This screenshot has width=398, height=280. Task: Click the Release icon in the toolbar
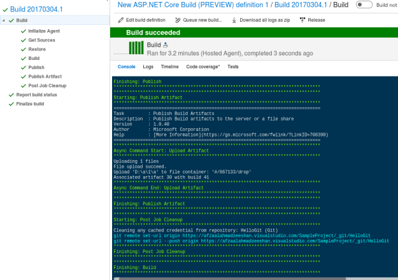[x=302, y=20]
